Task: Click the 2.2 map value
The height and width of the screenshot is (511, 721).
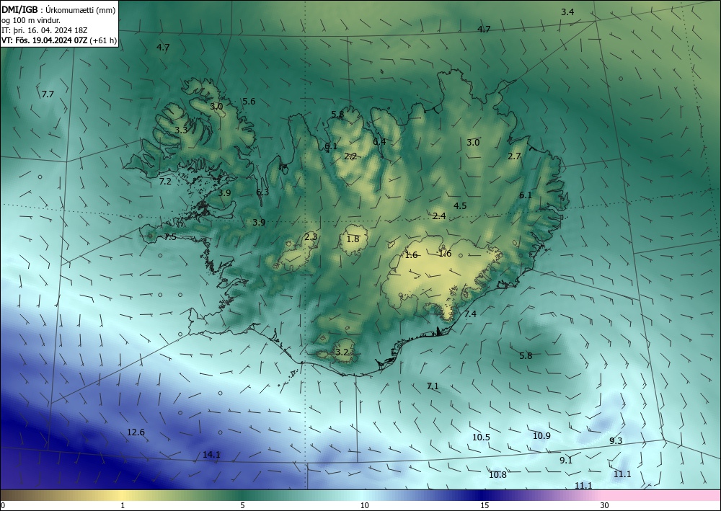Action: (350, 156)
